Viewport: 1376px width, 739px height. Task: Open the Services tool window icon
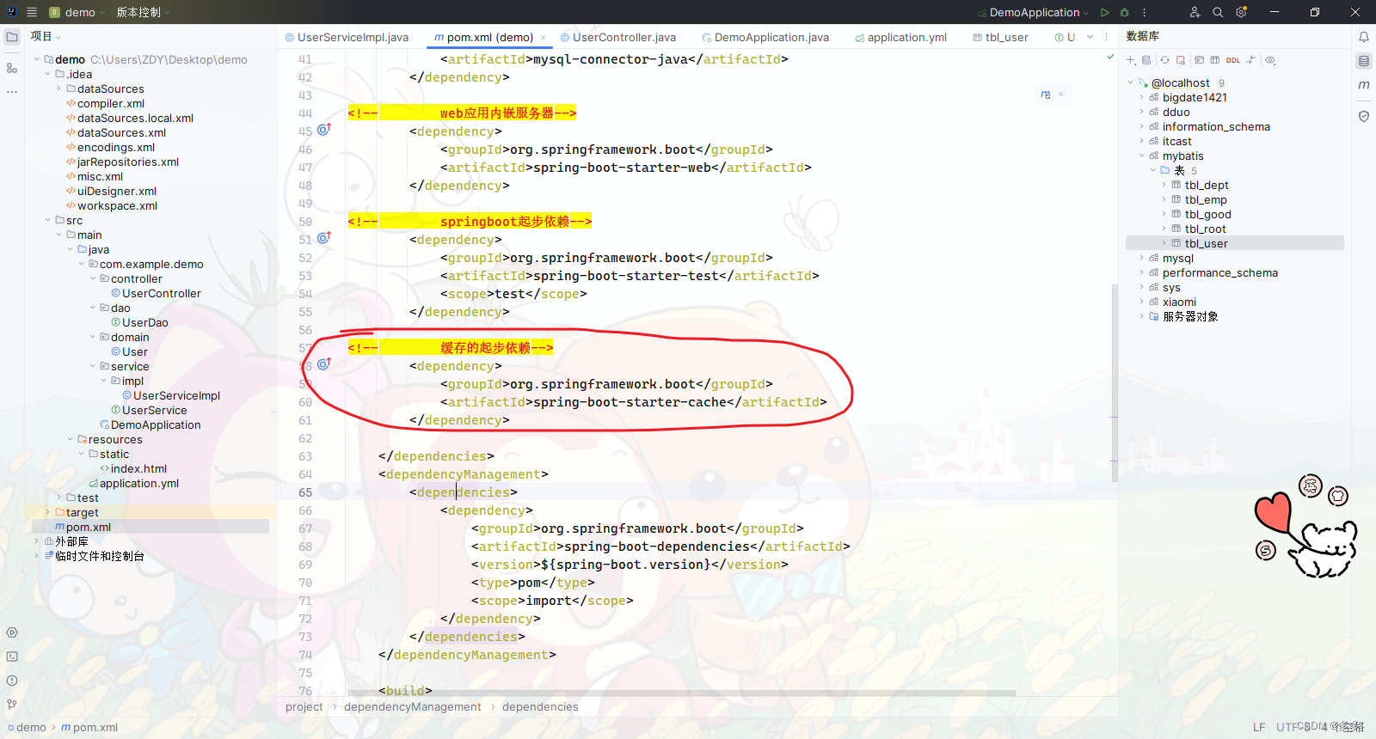coord(12,632)
